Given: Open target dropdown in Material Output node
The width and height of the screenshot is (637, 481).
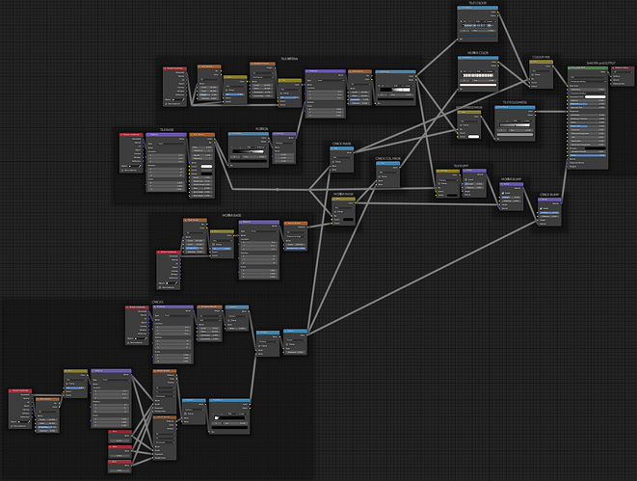Looking at the screenshot, I should [x=623, y=72].
